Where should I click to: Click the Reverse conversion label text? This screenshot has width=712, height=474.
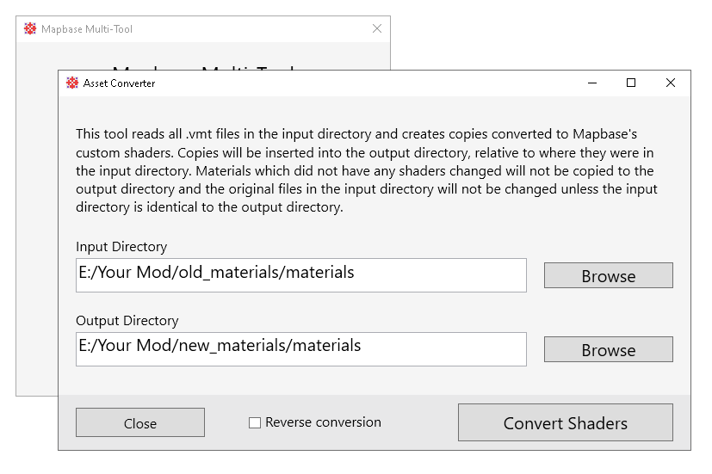click(323, 422)
